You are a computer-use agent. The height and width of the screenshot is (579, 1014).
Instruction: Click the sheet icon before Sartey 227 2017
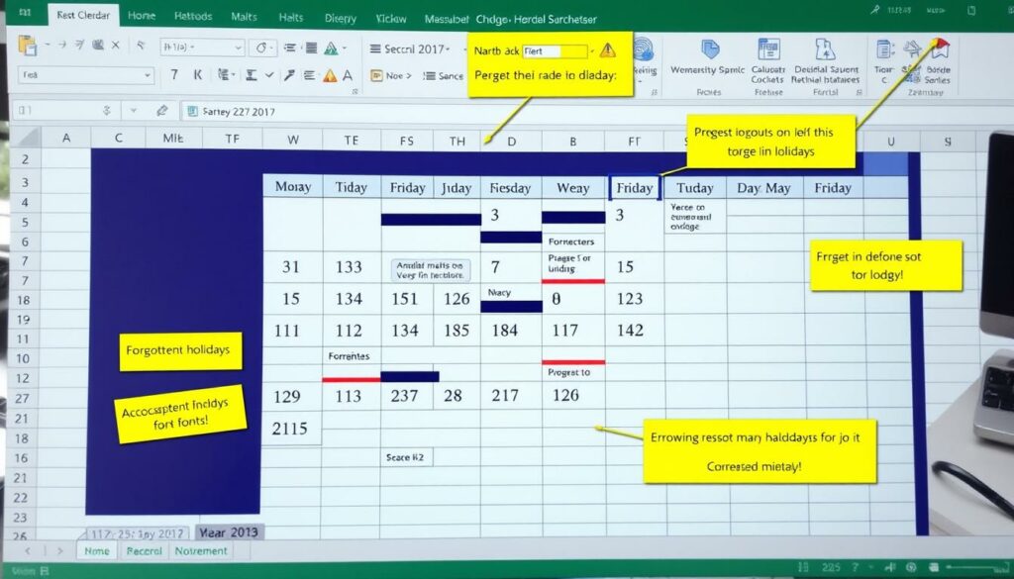click(192, 112)
